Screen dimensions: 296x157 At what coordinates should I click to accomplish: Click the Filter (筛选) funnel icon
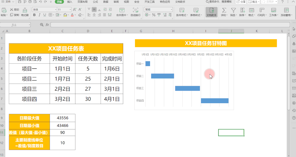coord(233,10)
